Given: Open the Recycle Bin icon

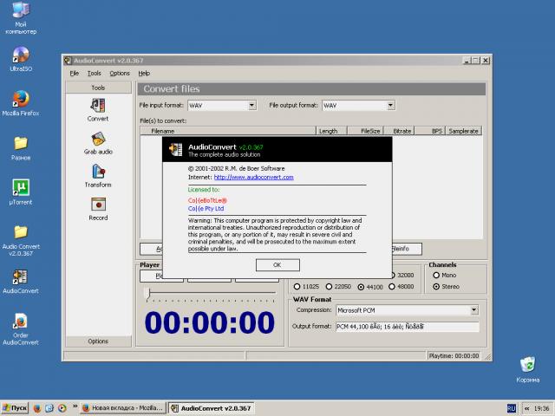Looking at the screenshot, I should click(x=527, y=365).
